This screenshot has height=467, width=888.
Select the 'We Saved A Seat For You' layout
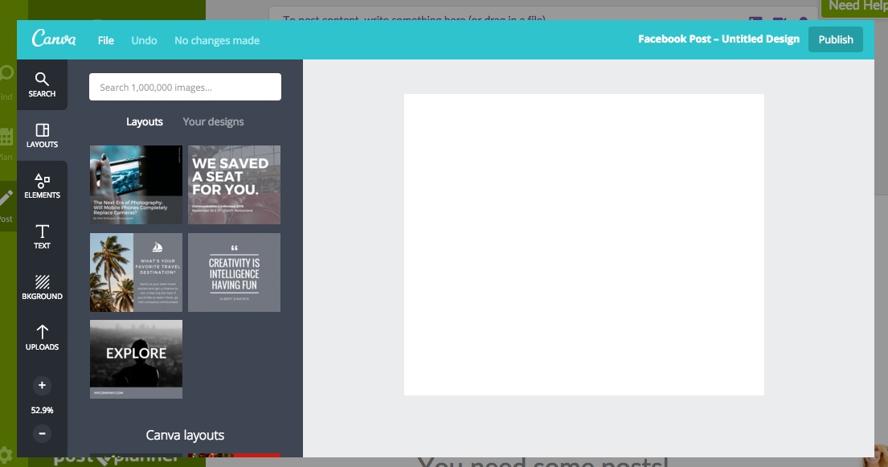click(x=234, y=185)
